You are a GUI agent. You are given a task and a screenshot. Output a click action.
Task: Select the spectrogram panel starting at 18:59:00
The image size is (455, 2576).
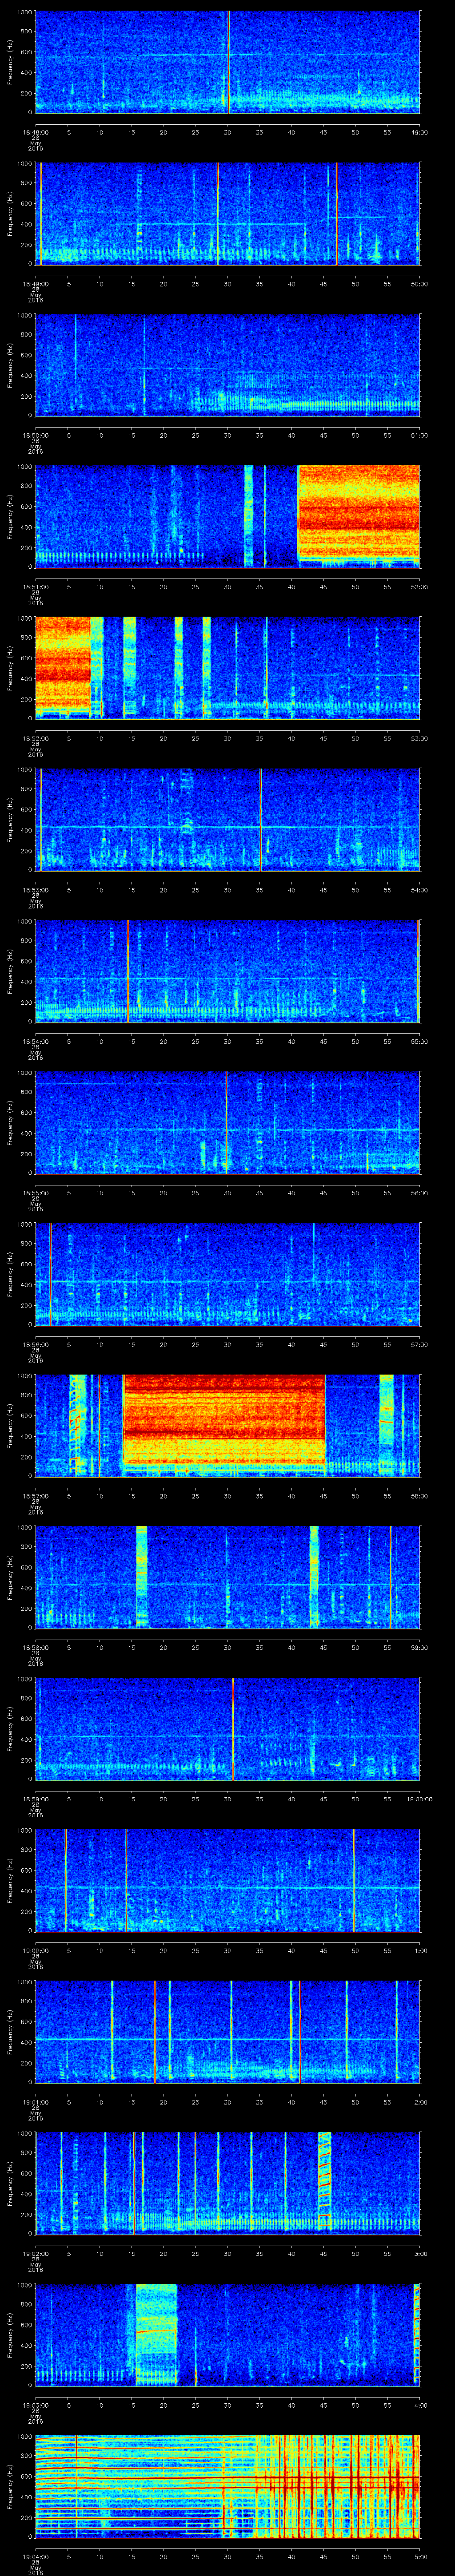click(x=227, y=1728)
